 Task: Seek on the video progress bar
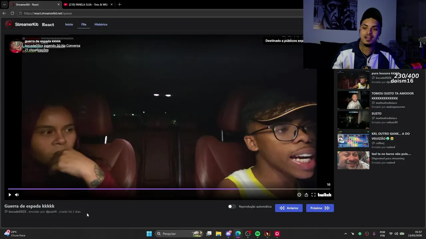169,189
